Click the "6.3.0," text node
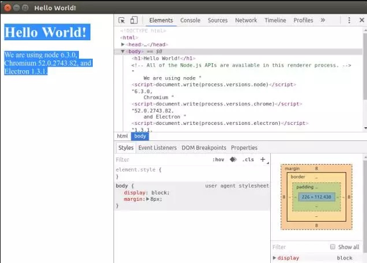The height and width of the screenshot is (263, 367). tap(142, 91)
